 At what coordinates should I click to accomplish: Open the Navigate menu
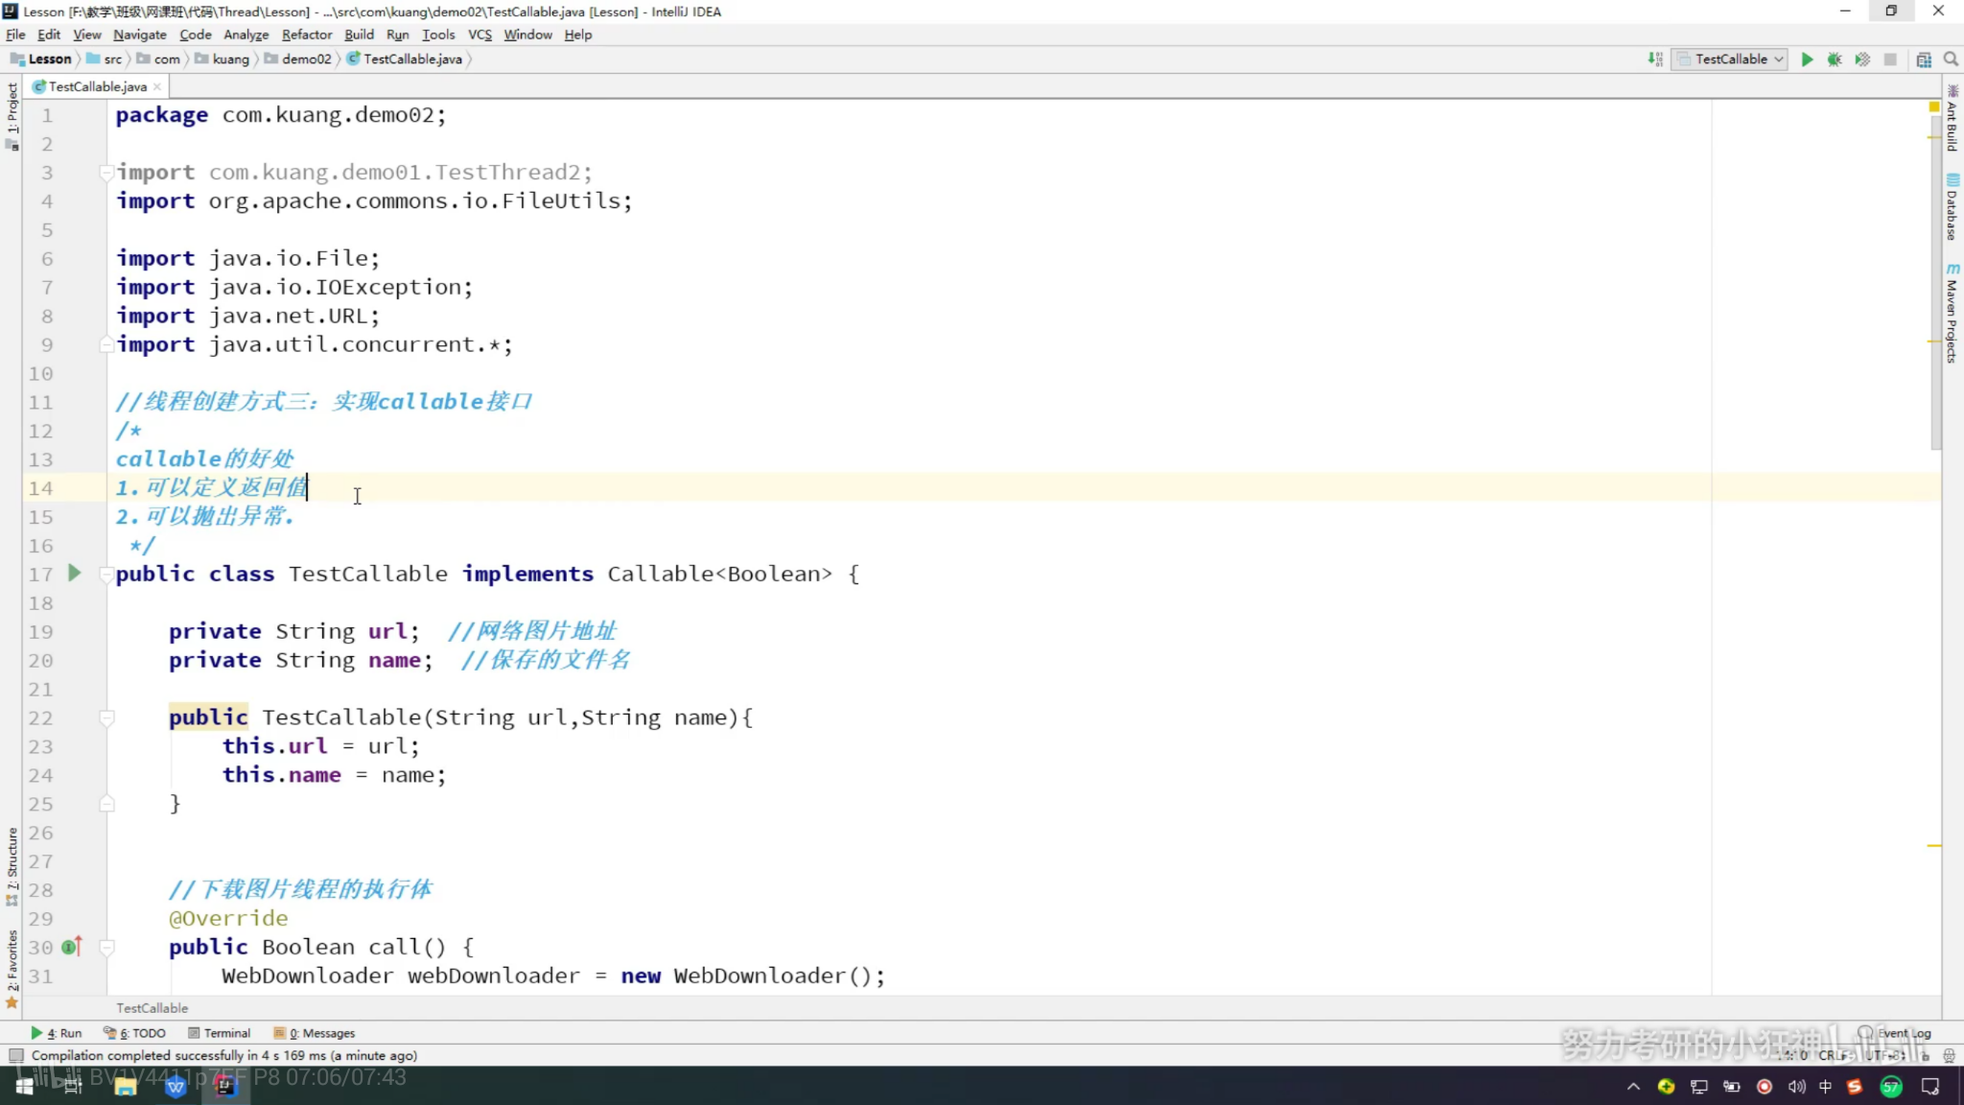[140, 35]
